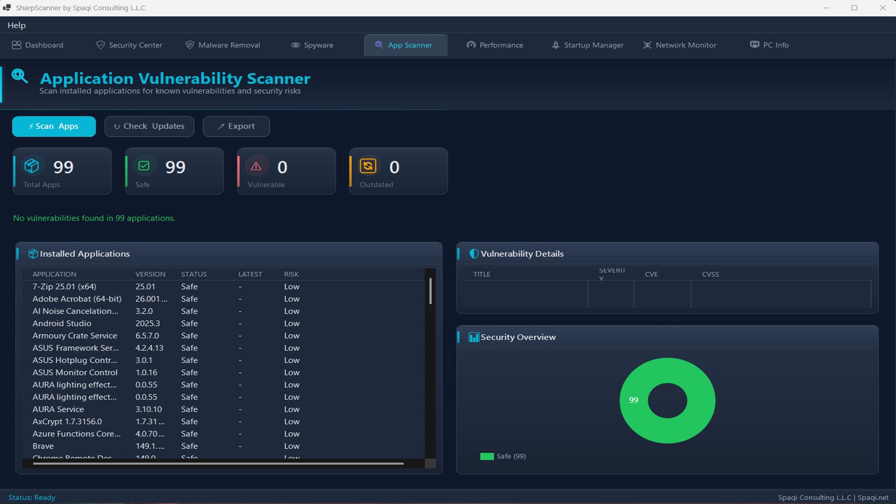The image size is (896, 504).
Task: Click the Spaqi.net footer text
Action: (x=873, y=497)
